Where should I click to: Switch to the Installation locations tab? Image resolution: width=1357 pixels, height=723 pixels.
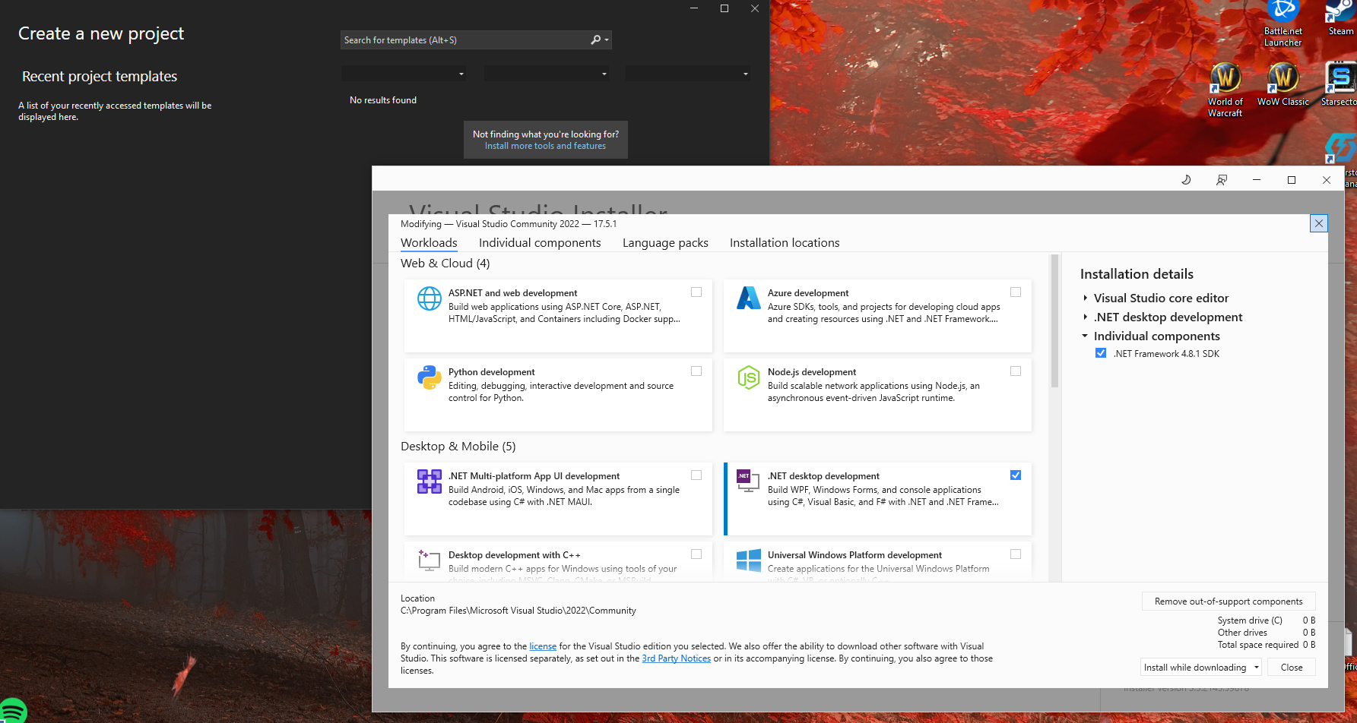[785, 243]
